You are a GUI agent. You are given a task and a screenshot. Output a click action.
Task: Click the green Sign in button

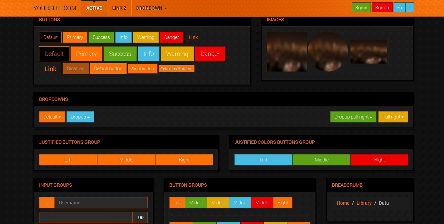pyautogui.click(x=361, y=7)
